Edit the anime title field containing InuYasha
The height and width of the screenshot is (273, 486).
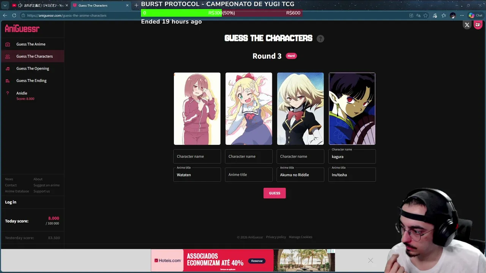352,174
